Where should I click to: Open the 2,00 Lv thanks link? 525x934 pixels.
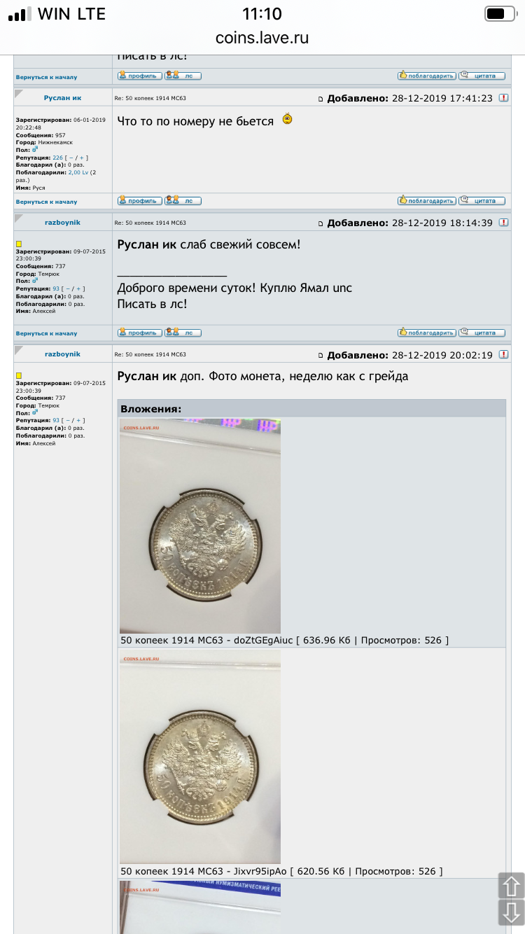coord(78,172)
